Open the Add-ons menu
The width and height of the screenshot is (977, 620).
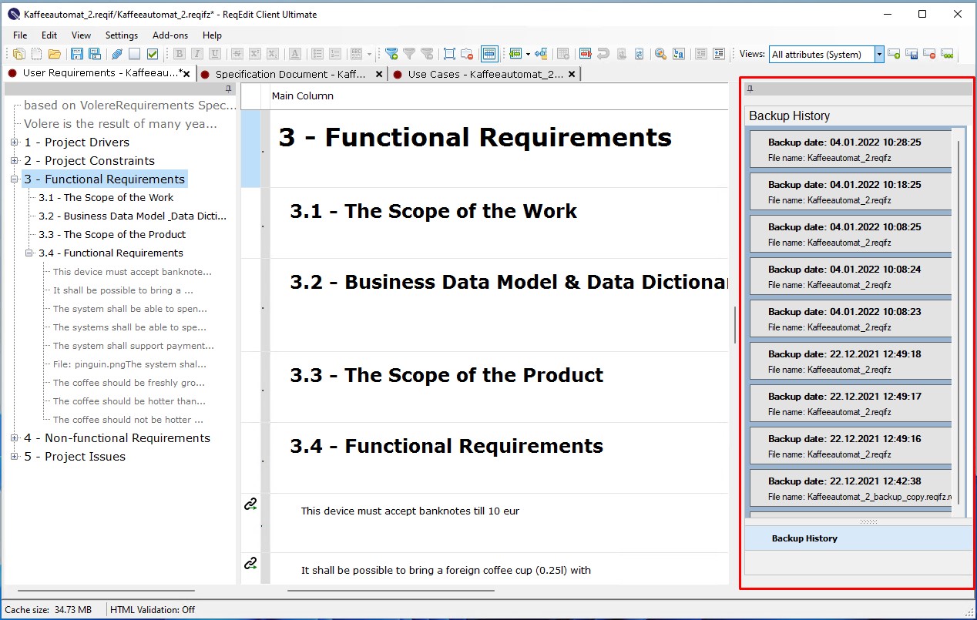point(170,35)
